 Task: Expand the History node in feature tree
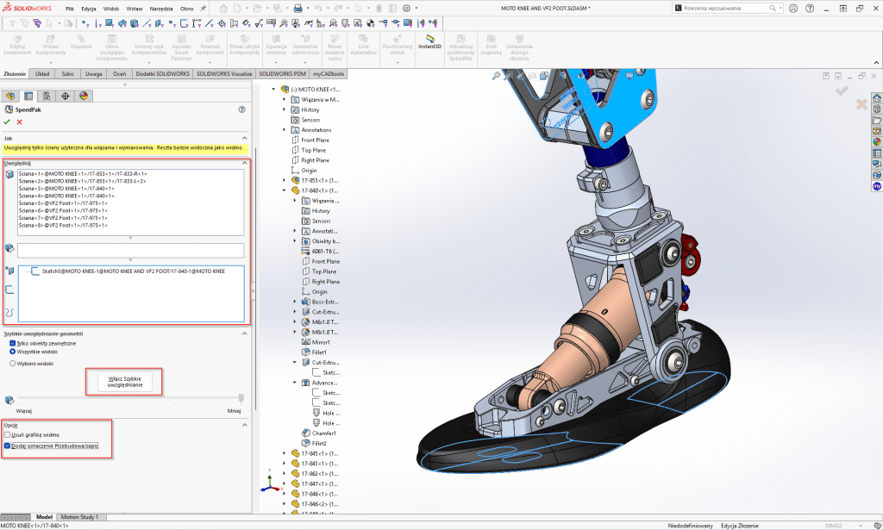pyautogui.click(x=285, y=110)
